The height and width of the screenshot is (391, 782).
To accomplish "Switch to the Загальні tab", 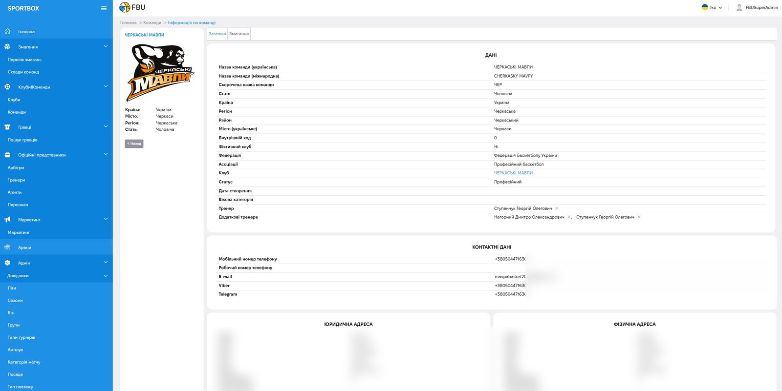I will [217, 34].
